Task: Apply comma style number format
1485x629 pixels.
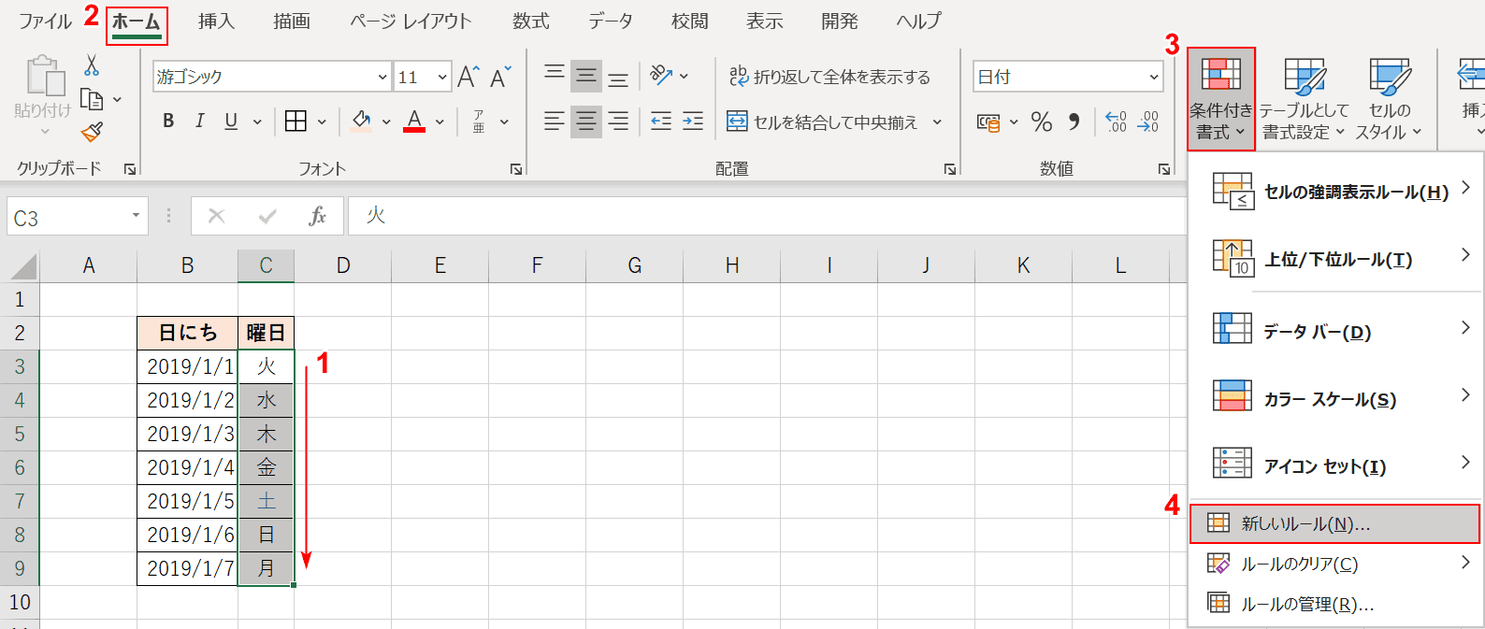Action: point(1074,121)
